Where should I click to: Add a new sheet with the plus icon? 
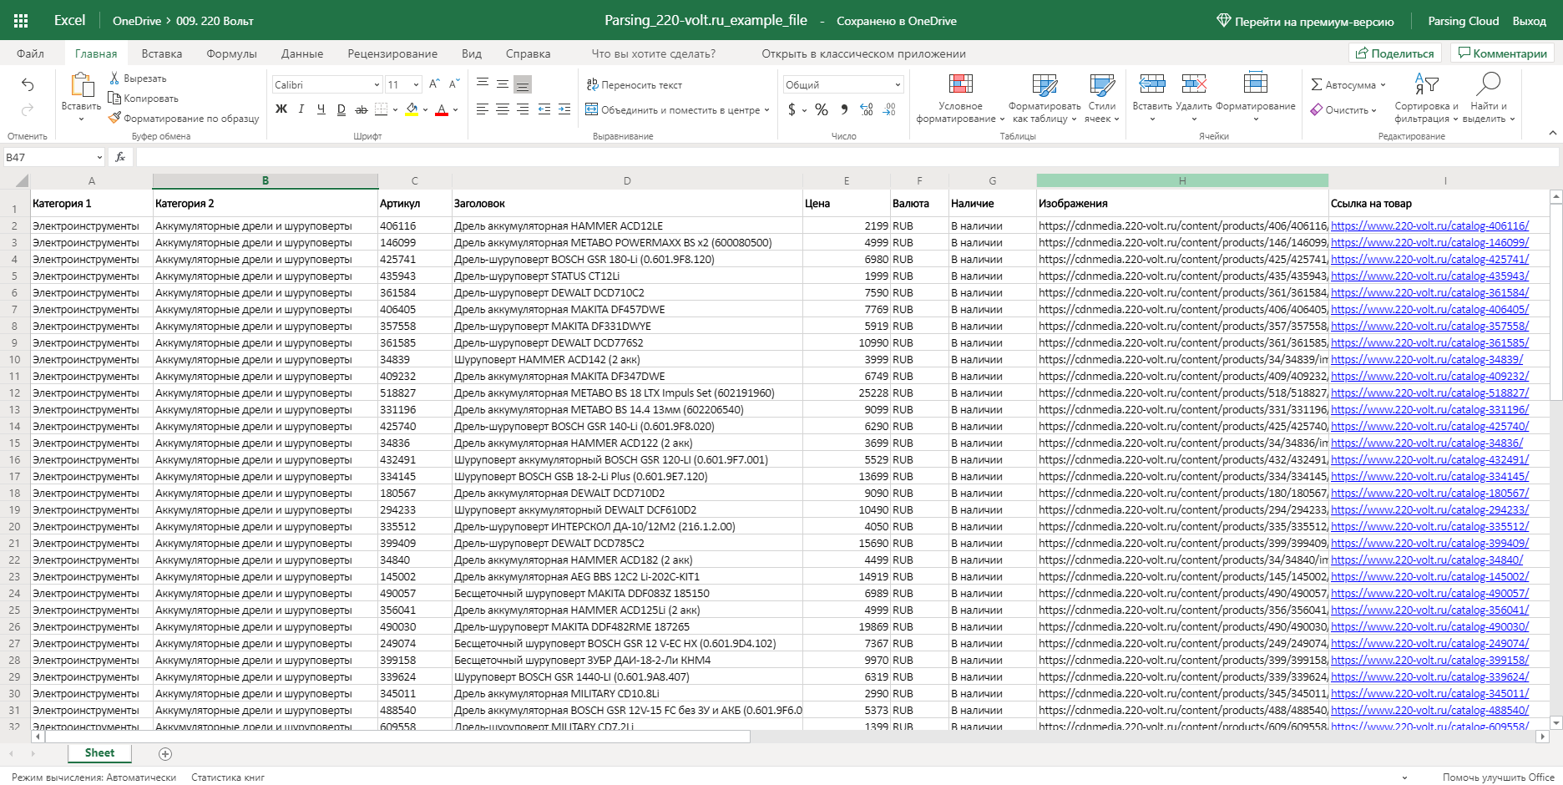tap(165, 754)
